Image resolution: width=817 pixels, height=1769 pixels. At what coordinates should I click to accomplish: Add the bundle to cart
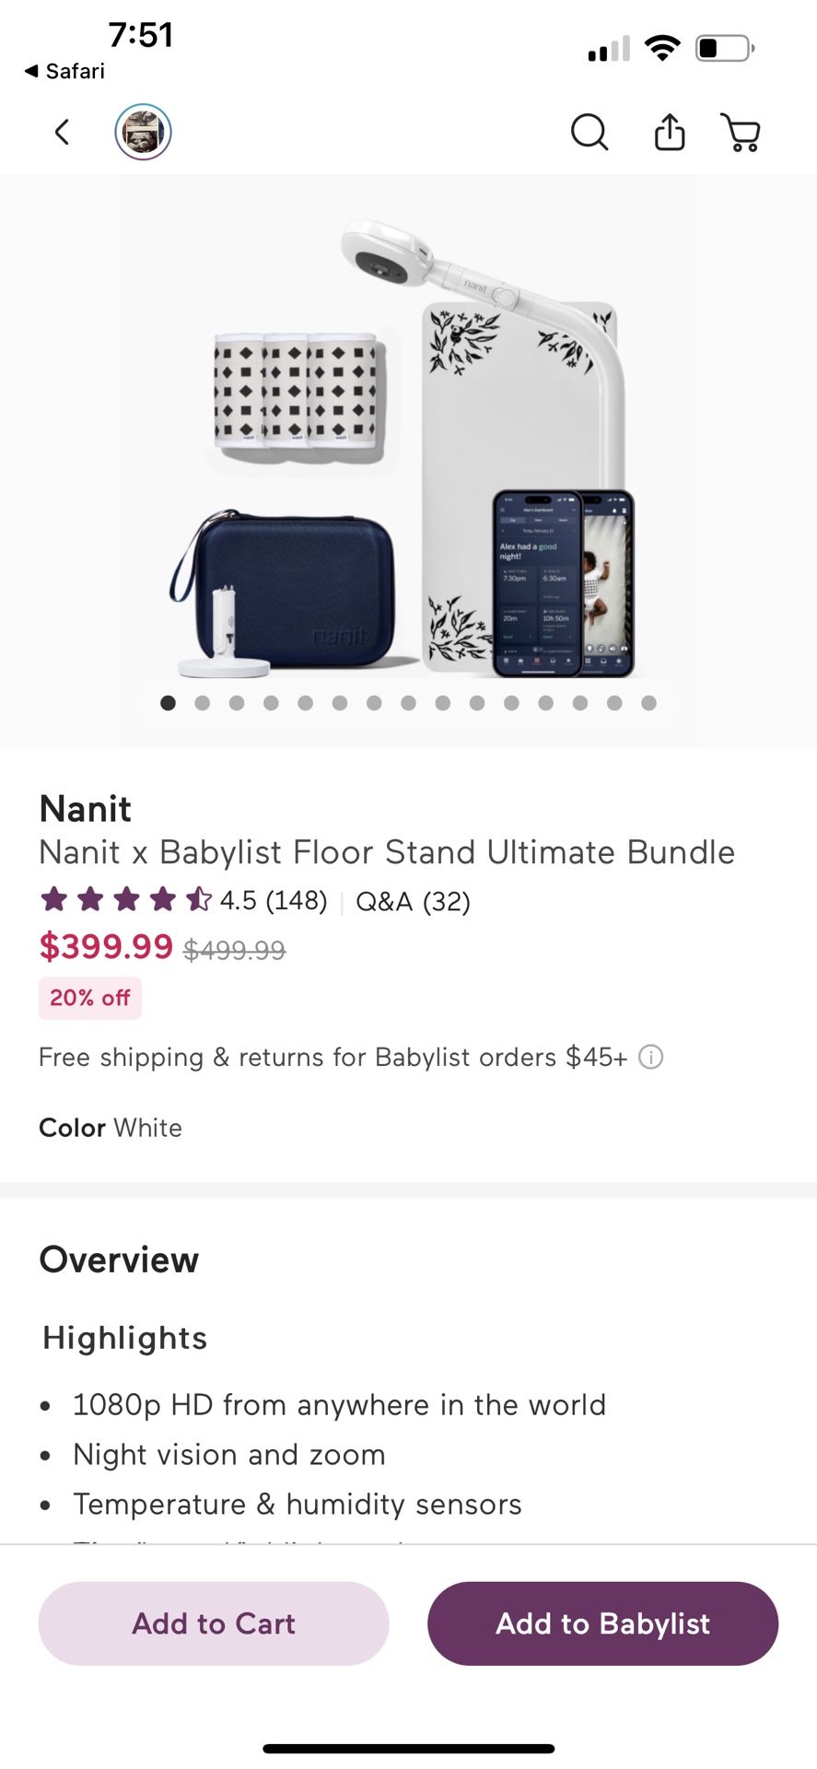pyautogui.click(x=214, y=1623)
